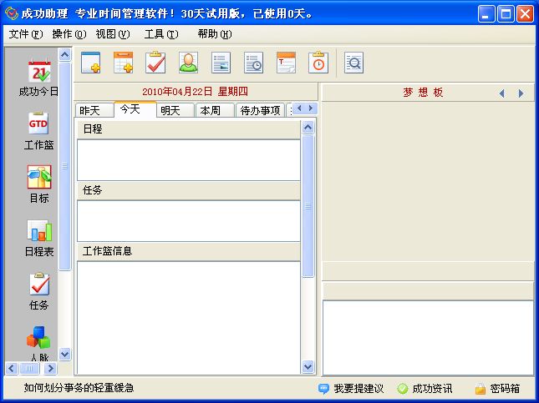The image size is (539, 403).
Task: Open the 目标 sidebar icon
Action: pyautogui.click(x=39, y=176)
